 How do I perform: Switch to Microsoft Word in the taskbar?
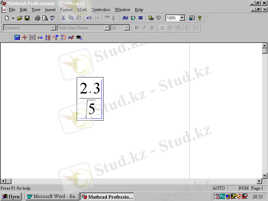pyautogui.click(x=53, y=197)
